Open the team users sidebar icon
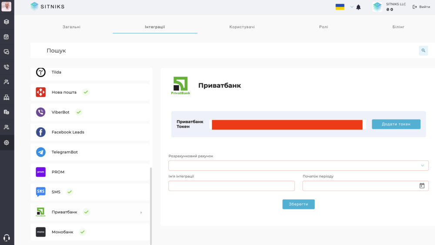435x245 pixels. click(7, 127)
